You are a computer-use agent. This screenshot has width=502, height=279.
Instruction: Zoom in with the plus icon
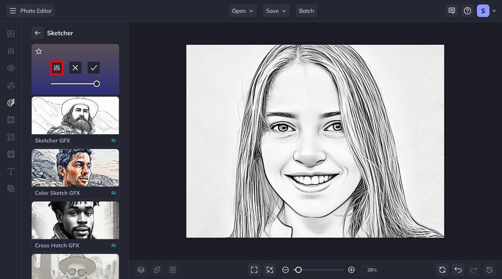click(x=352, y=270)
